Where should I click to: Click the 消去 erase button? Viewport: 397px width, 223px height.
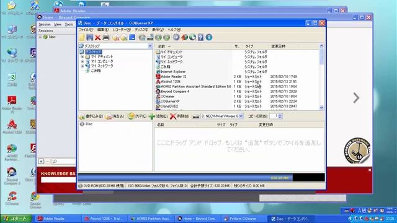[x=114, y=116]
